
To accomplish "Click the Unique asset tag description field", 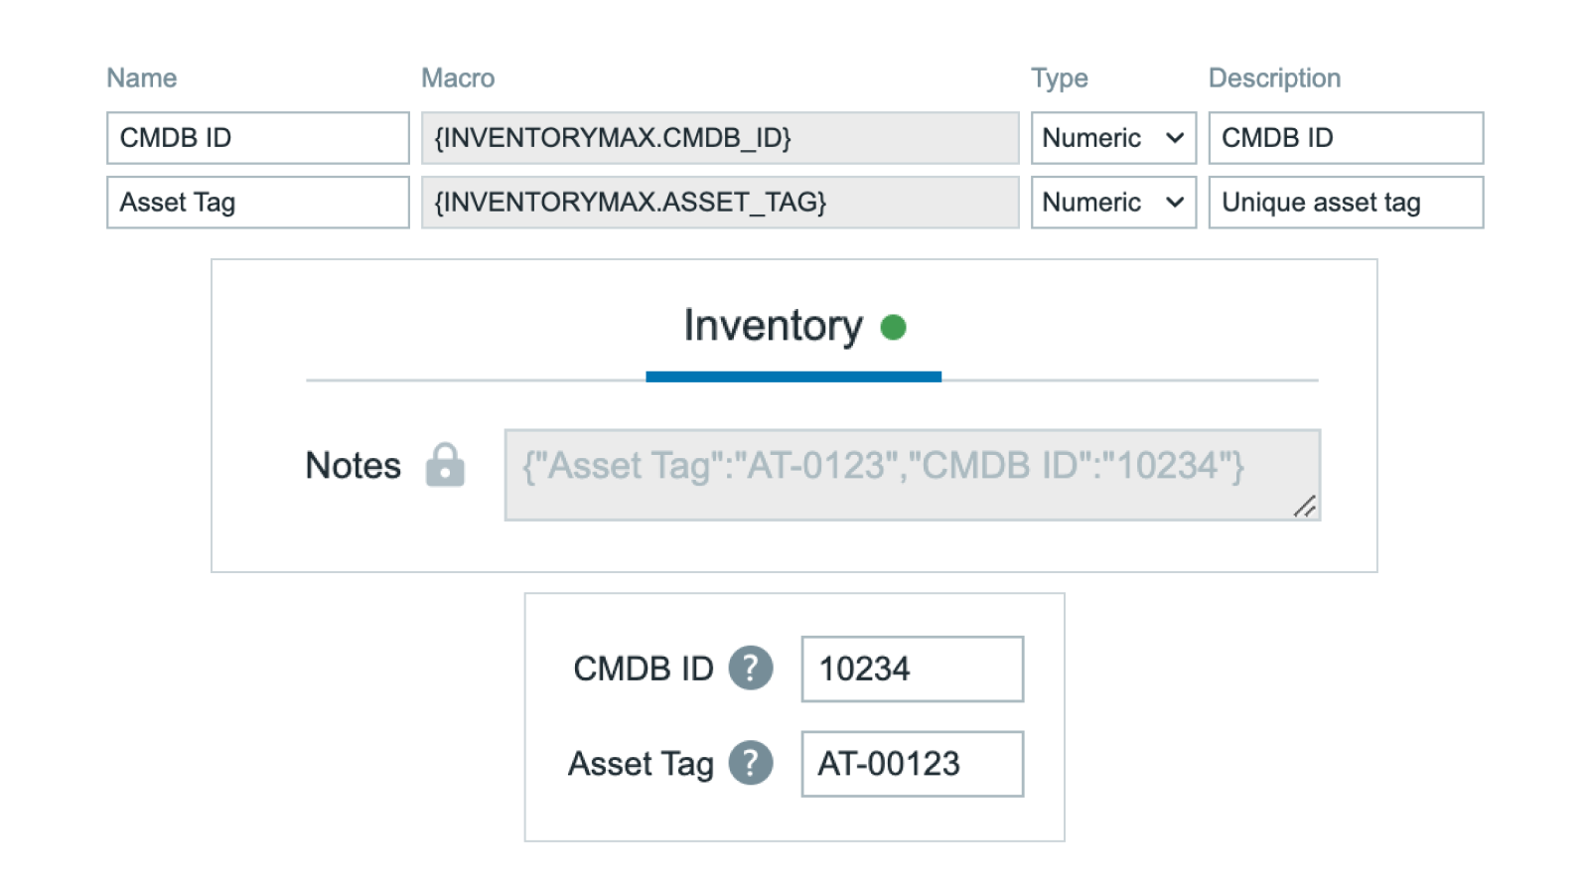I will [1345, 203].
